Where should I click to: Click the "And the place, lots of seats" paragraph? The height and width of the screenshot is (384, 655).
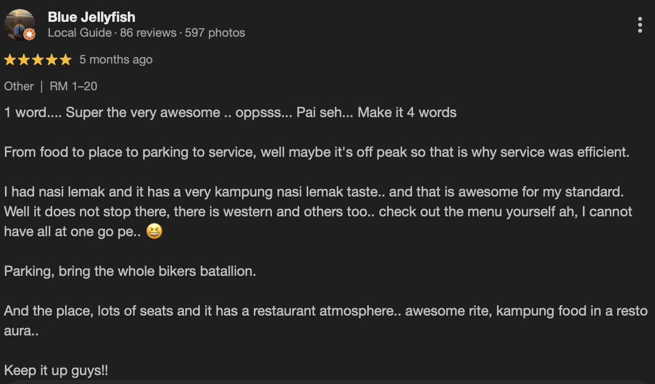click(326, 311)
